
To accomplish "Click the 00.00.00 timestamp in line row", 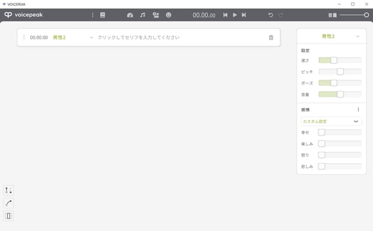I will (x=39, y=37).
